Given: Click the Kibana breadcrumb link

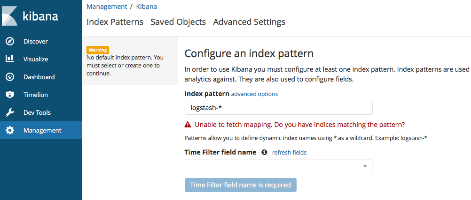Looking at the screenshot, I should tap(147, 7).
